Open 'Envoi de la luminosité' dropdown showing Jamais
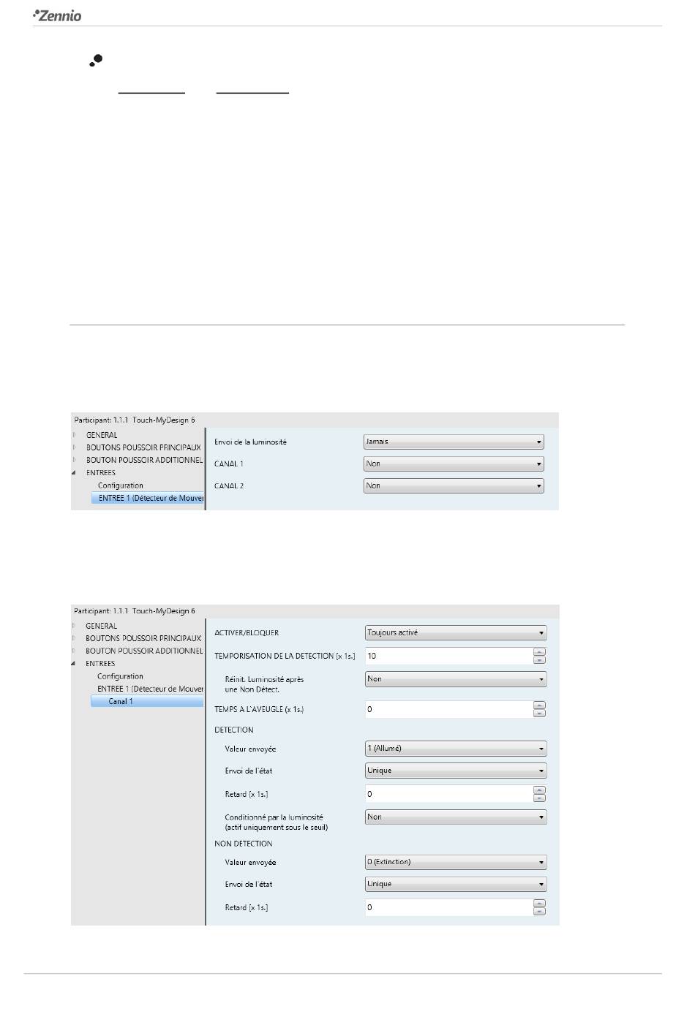Image resolution: width=695 pixels, height=1014 pixels. [454, 442]
